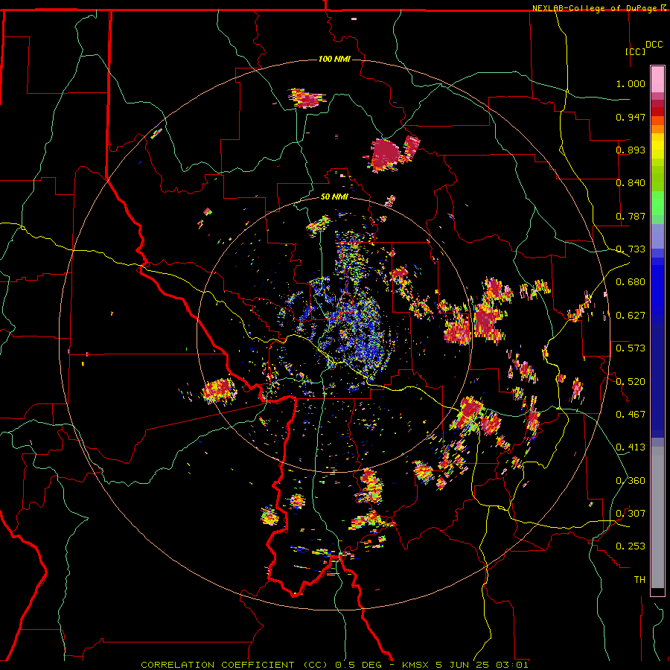This screenshot has height=670, width=670.
Task: Pick the lavender segment of the color bar
Action: click(x=657, y=236)
